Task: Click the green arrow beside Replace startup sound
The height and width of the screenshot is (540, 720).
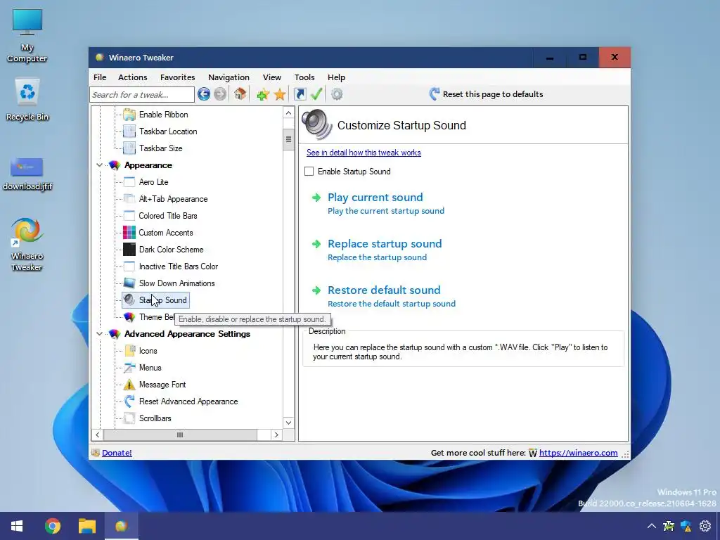Action: click(316, 244)
